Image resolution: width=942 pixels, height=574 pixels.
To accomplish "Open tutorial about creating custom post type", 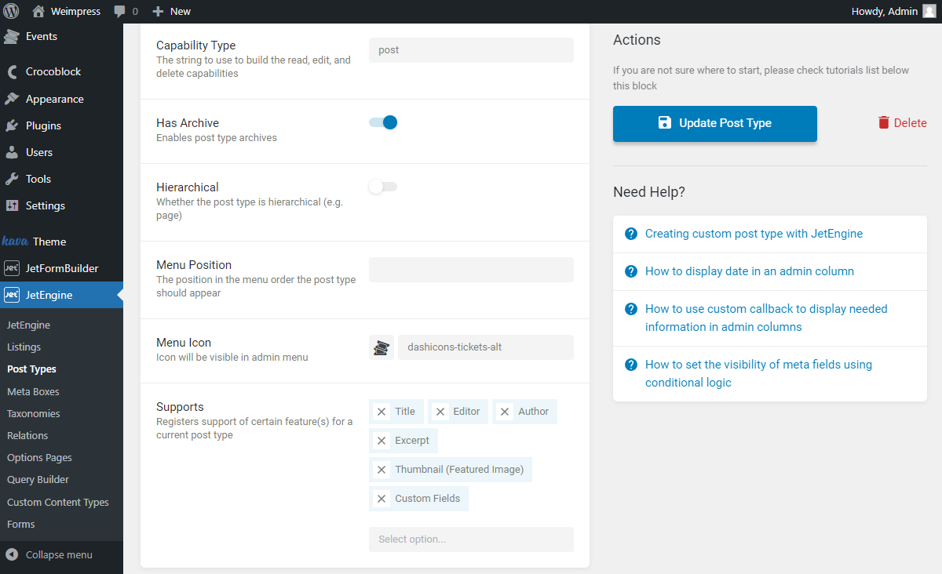I will pyautogui.click(x=754, y=233).
